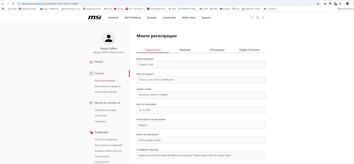Open the all bookmarks folder
The height and width of the screenshot is (164, 354).
[x=346, y=9]
